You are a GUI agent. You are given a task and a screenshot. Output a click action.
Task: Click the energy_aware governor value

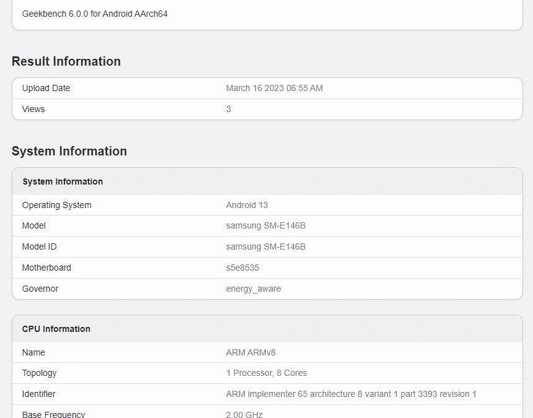coord(253,289)
